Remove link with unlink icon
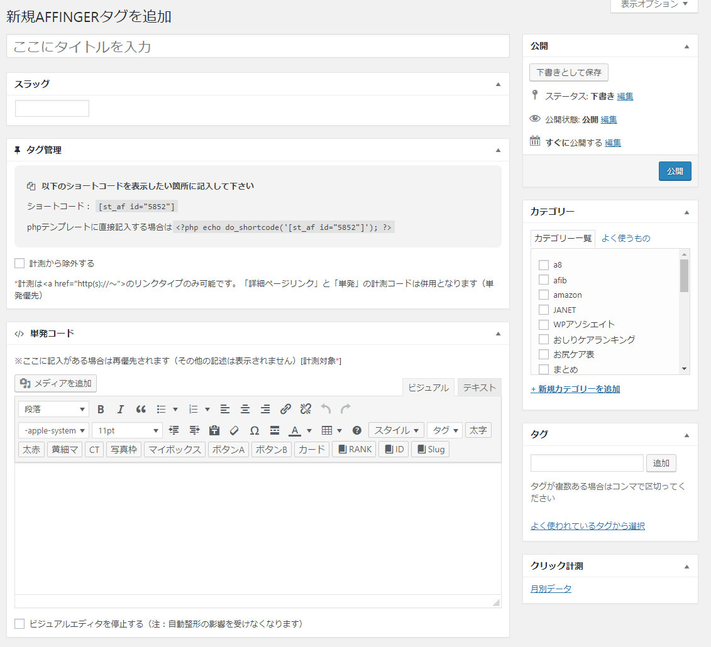 (306, 409)
